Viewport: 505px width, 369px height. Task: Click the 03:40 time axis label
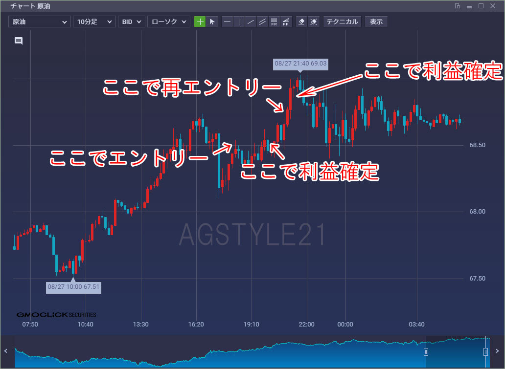click(x=417, y=325)
